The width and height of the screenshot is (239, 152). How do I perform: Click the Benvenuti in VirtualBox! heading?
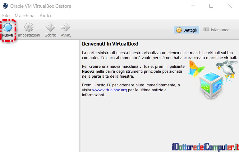110,44
